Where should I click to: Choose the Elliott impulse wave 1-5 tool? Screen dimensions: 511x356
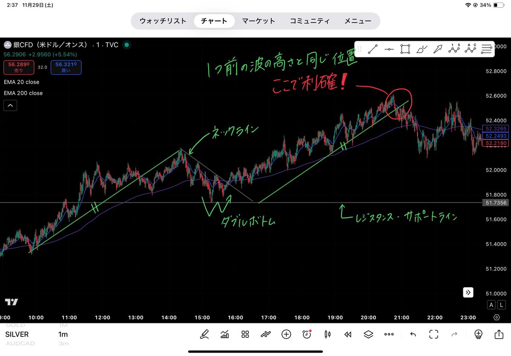(454, 49)
